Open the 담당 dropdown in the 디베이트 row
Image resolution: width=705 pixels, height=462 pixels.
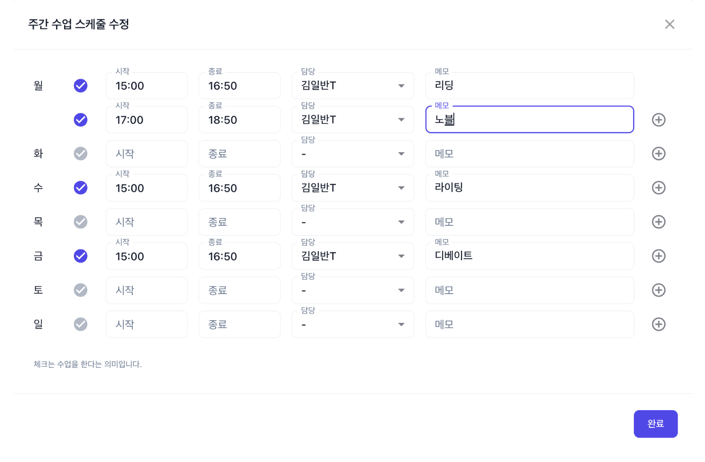353,256
